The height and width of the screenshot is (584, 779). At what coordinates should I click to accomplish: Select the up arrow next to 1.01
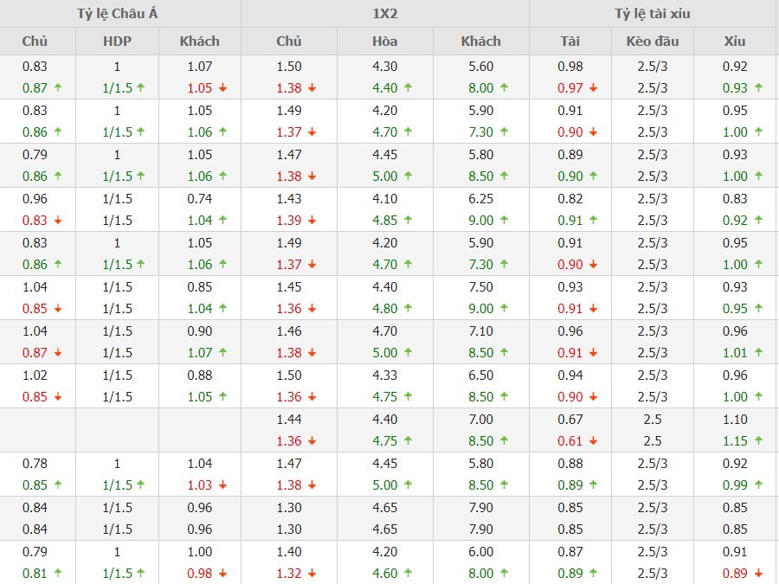759,353
